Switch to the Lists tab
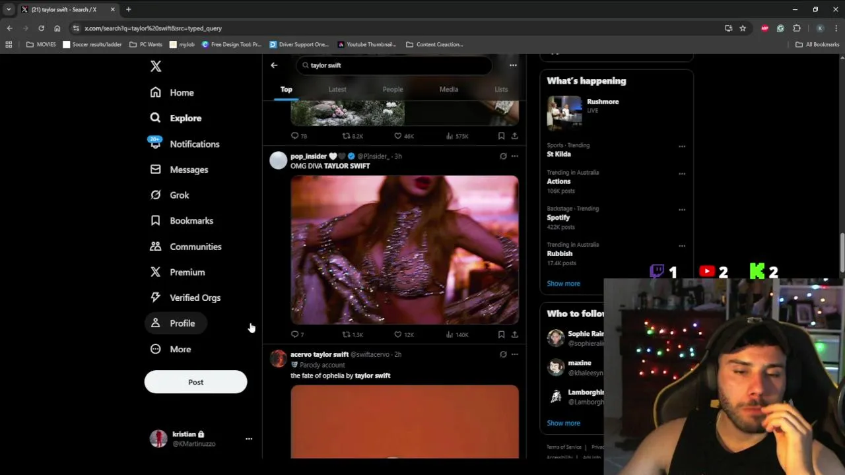Screen dimensions: 845x475 [501, 89]
